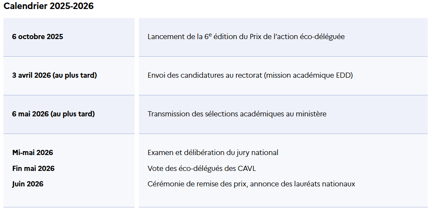Select the Fin mai 2026 label
The image size is (432, 210).
[x=34, y=168]
